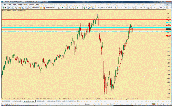Draw a vertical line tool
This screenshot has width=172, height=106.
pyautogui.click(x=138, y=8)
